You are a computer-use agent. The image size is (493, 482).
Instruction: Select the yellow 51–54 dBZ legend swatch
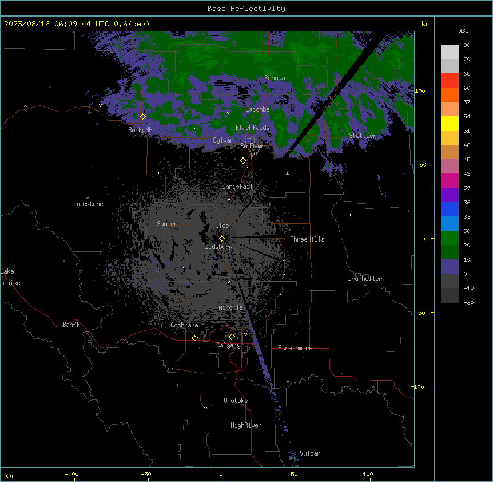coord(450,123)
